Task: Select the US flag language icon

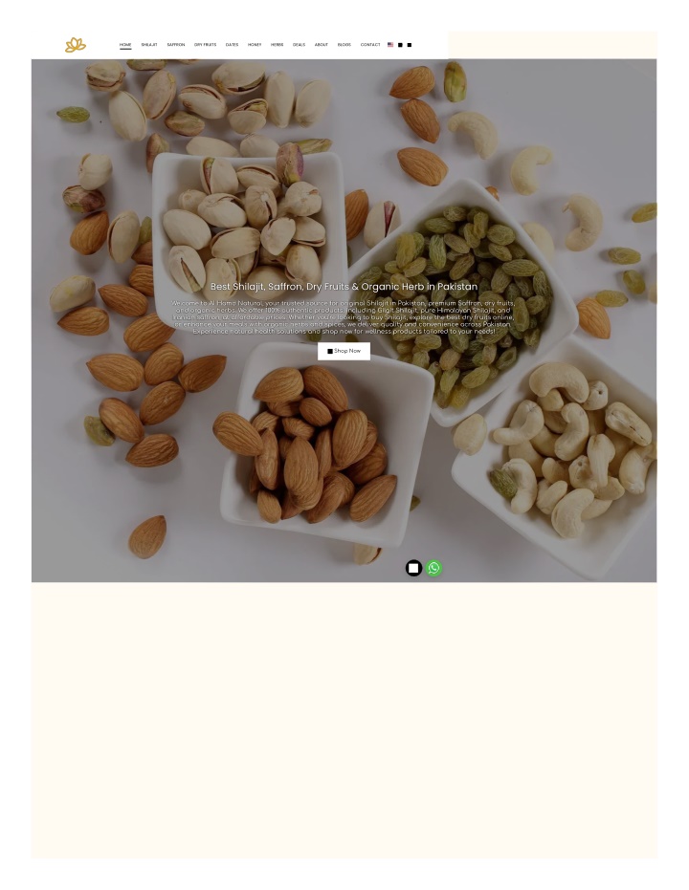Action: pos(390,44)
